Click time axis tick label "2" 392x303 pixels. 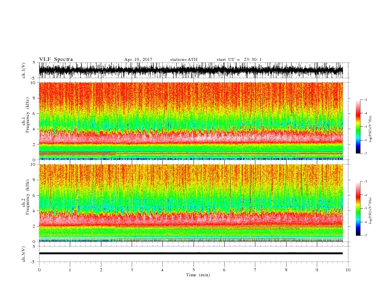pos(101,270)
